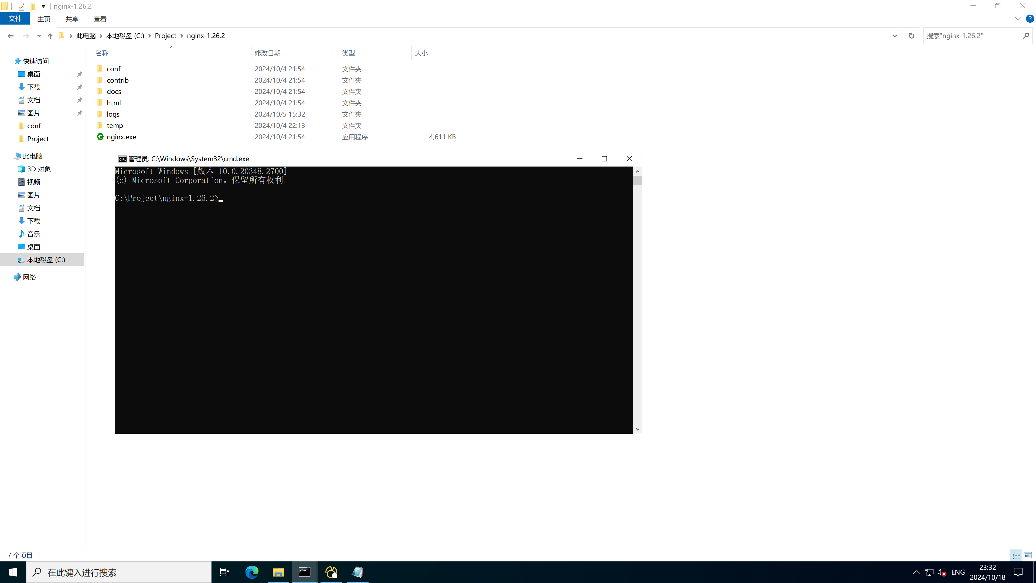Open address bar history dropdown
The width and height of the screenshot is (1036, 583).
tap(894, 36)
